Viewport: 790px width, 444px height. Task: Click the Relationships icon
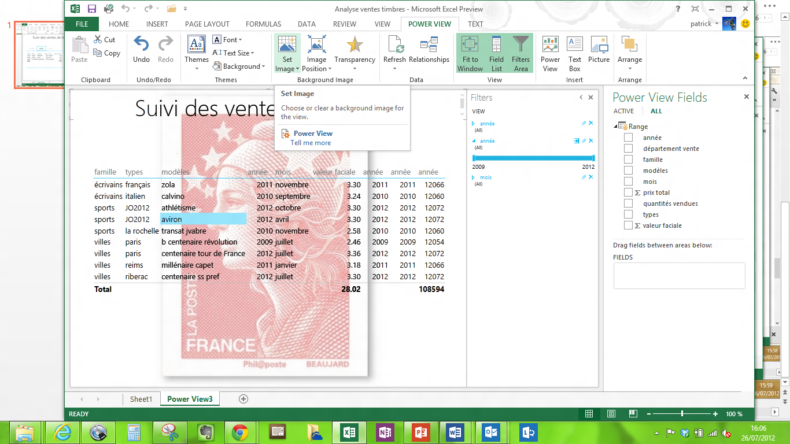coord(429,45)
